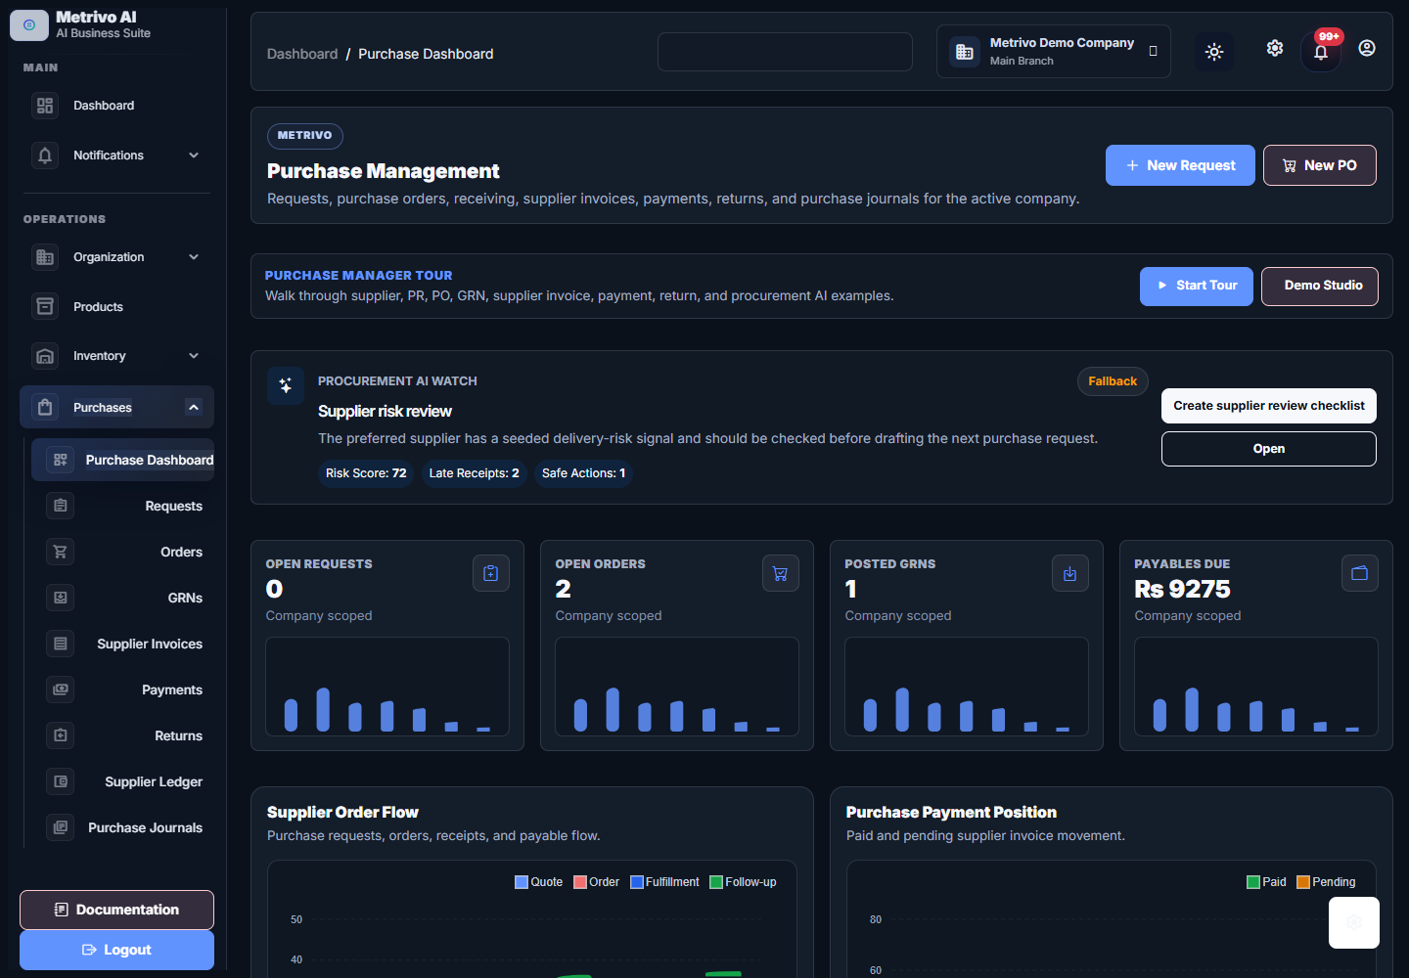This screenshot has height=978, width=1409.
Task: Click the Orders cart icon in submenu
Action: coord(61,552)
